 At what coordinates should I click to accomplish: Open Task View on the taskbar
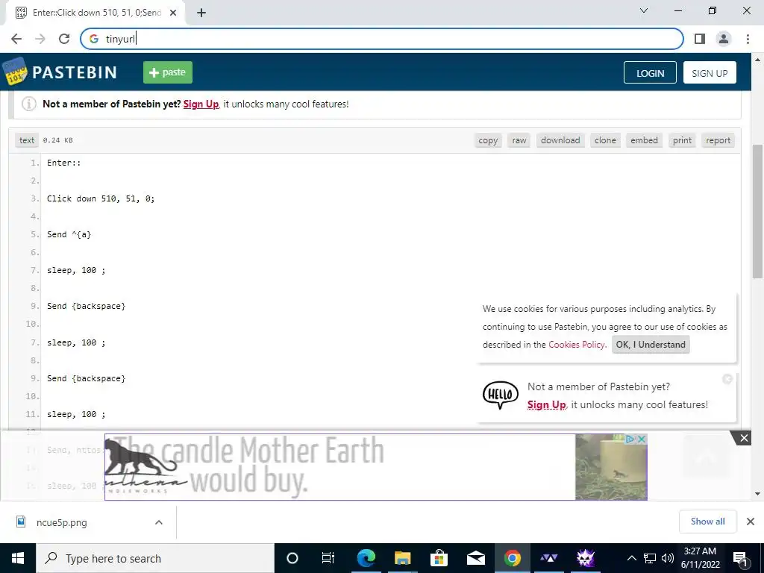point(328,558)
